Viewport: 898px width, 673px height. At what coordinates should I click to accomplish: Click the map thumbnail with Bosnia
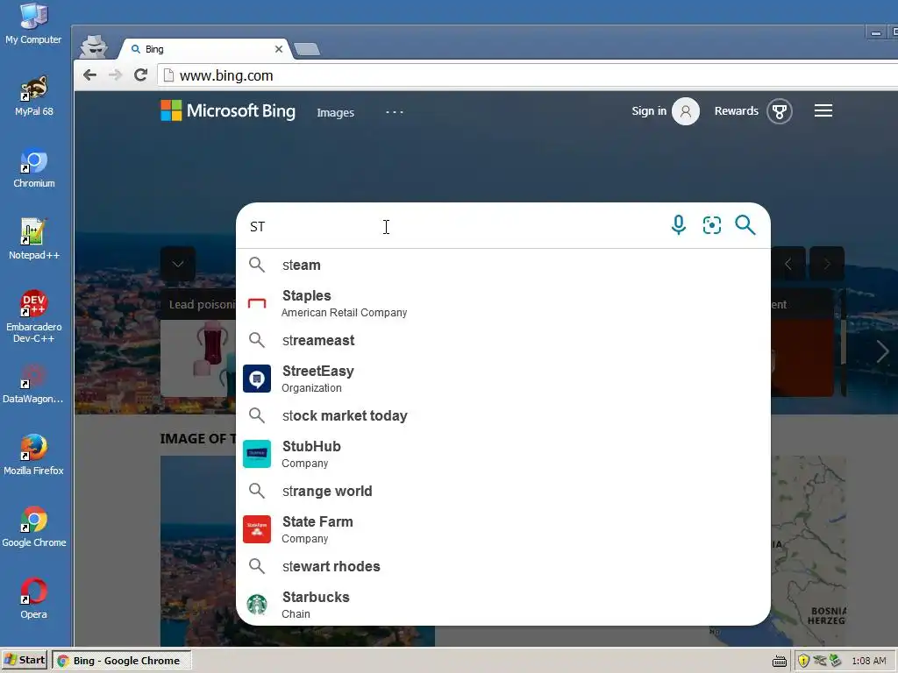coord(808,549)
